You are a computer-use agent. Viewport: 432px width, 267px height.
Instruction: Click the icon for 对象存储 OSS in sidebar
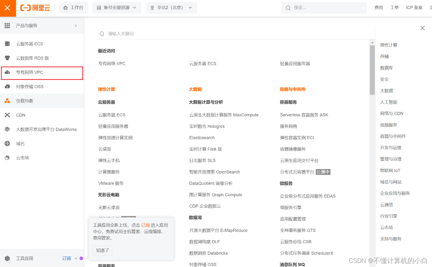tap(7, 87)
